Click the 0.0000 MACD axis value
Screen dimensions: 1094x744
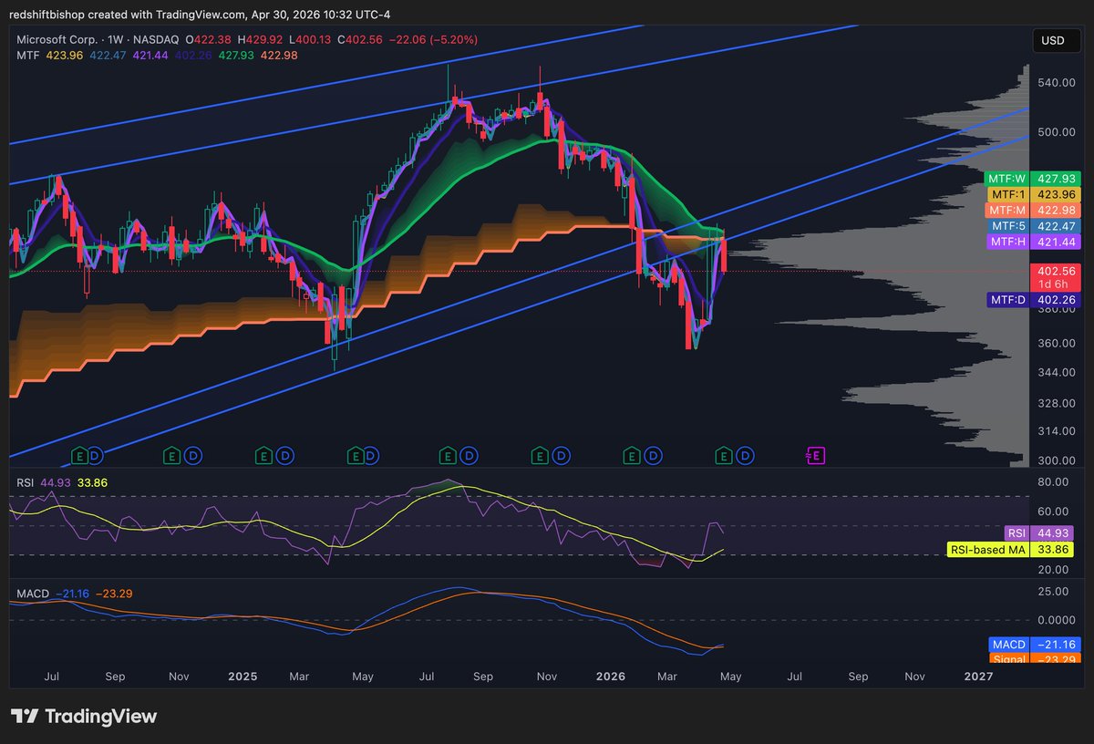pos(1058,619)
